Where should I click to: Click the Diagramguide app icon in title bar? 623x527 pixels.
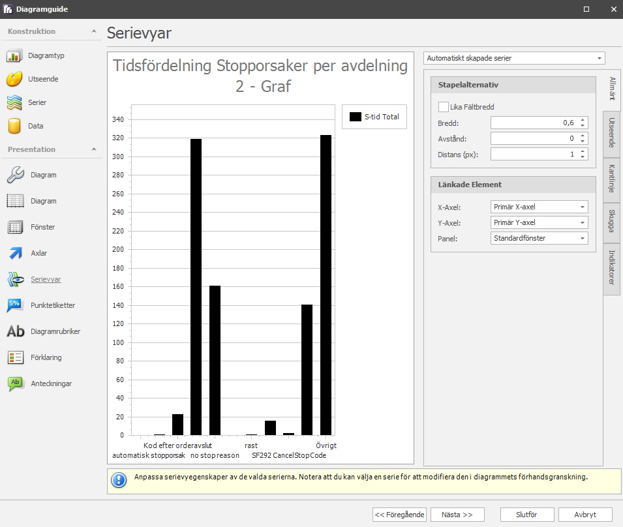(7, 9)
